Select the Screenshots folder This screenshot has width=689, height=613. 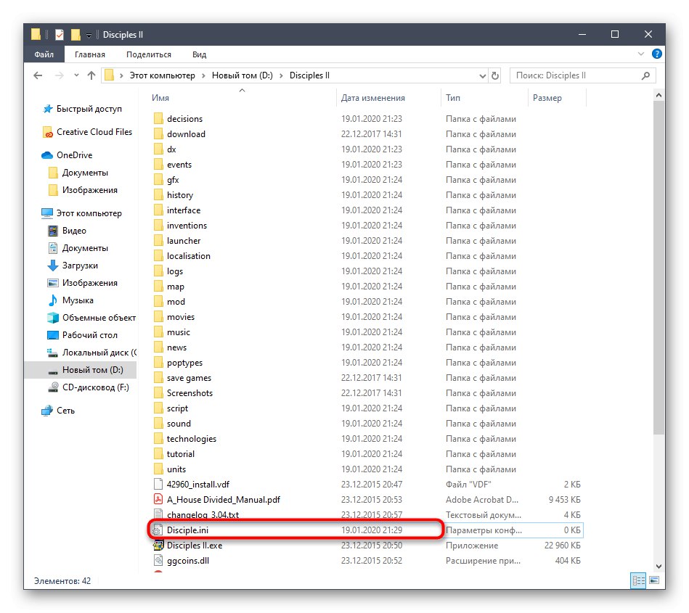(x=189, y=393)
